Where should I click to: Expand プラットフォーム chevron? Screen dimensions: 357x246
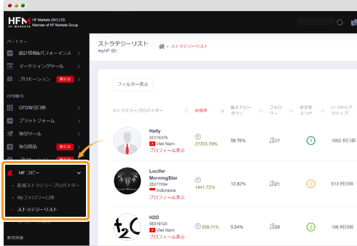pos(79,121)
